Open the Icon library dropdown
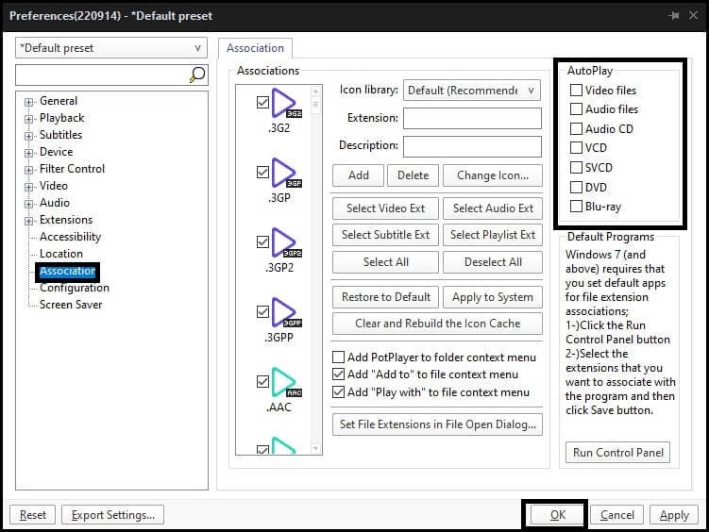This screenshot has height=532, width=709. coord(471,91)
